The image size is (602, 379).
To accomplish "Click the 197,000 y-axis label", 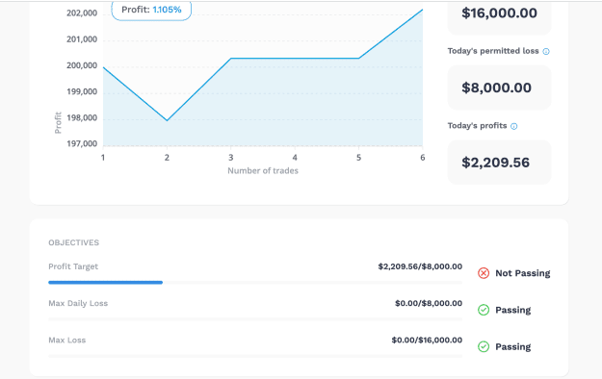I will pos(82,144).
